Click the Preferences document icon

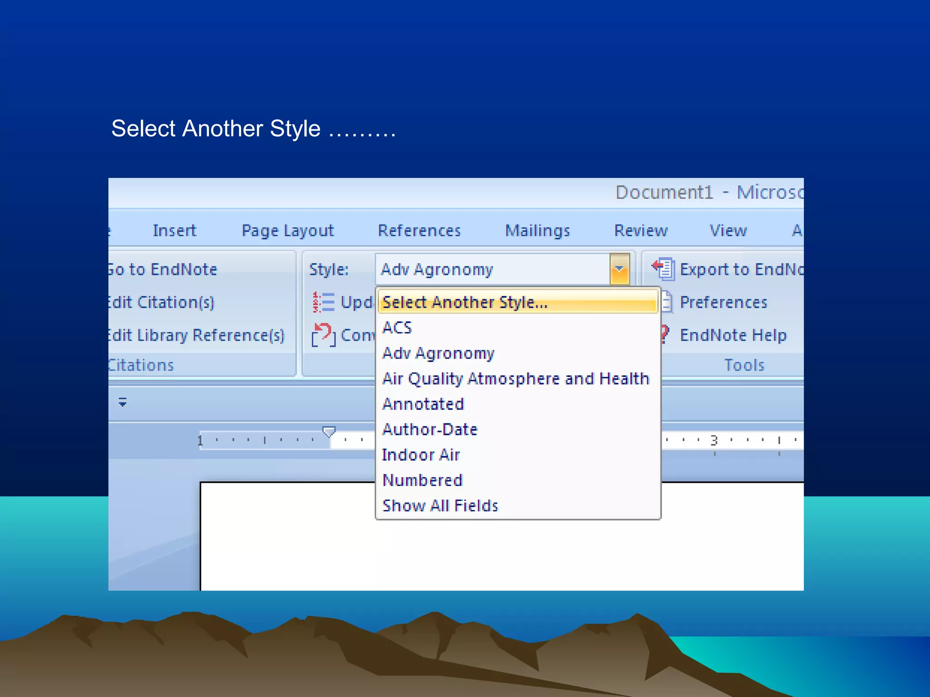point(667,302)
